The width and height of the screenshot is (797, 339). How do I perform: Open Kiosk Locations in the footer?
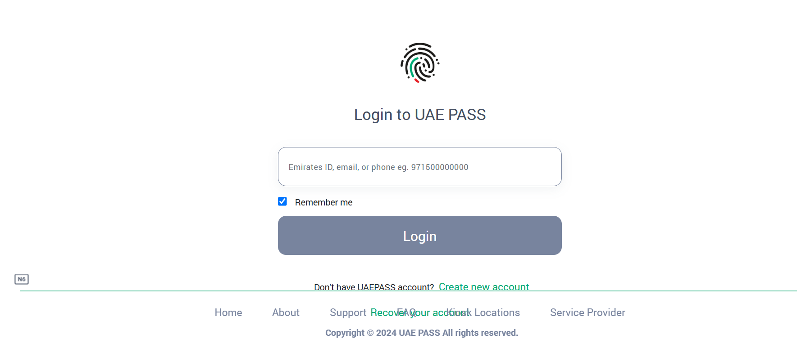coord(496,312)
